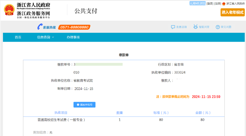Click the 普通高校招生考试费 item row

pyautogui.click(x=61, y=120)
